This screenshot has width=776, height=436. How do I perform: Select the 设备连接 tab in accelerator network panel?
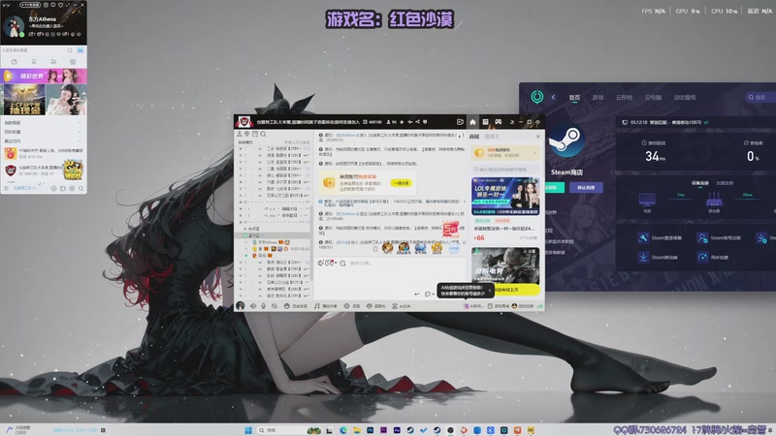click(x=700, y=183)
